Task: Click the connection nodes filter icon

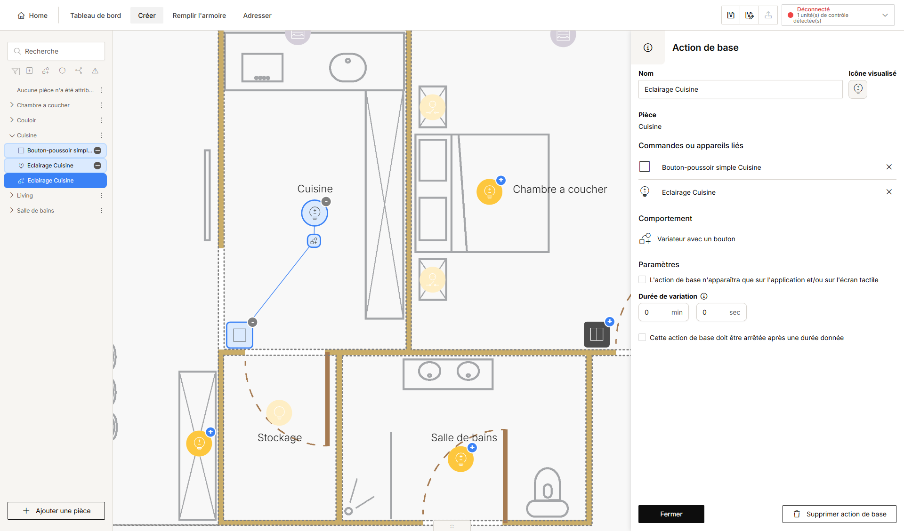Action: pyautogui.click(x=79, y=71)
